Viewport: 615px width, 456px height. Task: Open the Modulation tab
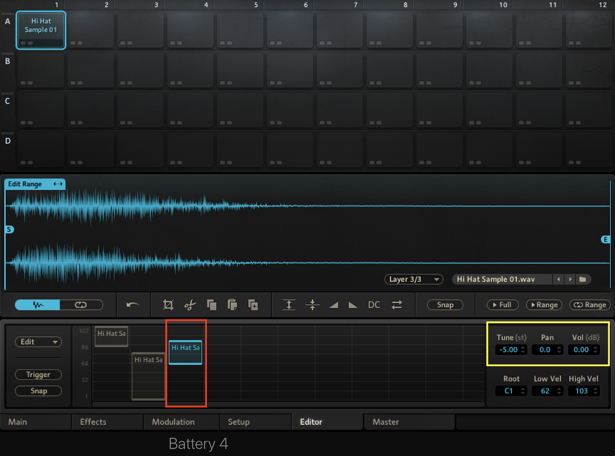click(x=181, y=422)
